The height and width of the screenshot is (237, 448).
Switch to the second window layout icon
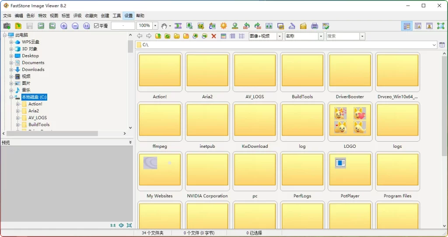418,26
